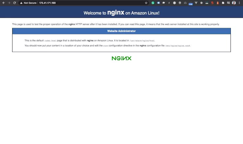
Task: Open the React devtools extension icon
Action: pyautogui.click(x=201, y=3)
